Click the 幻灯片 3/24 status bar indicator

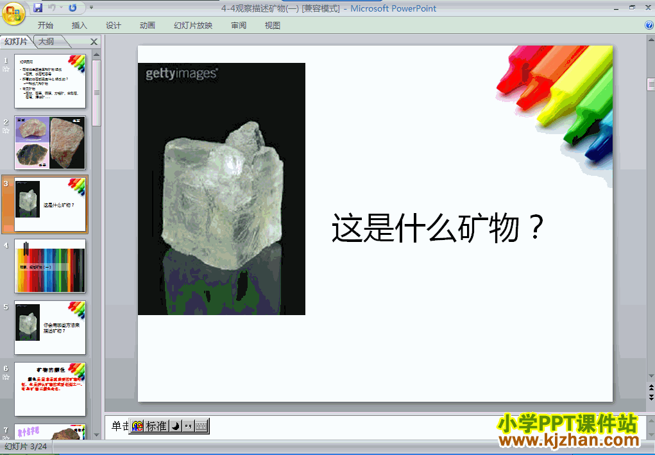(26, 447)
